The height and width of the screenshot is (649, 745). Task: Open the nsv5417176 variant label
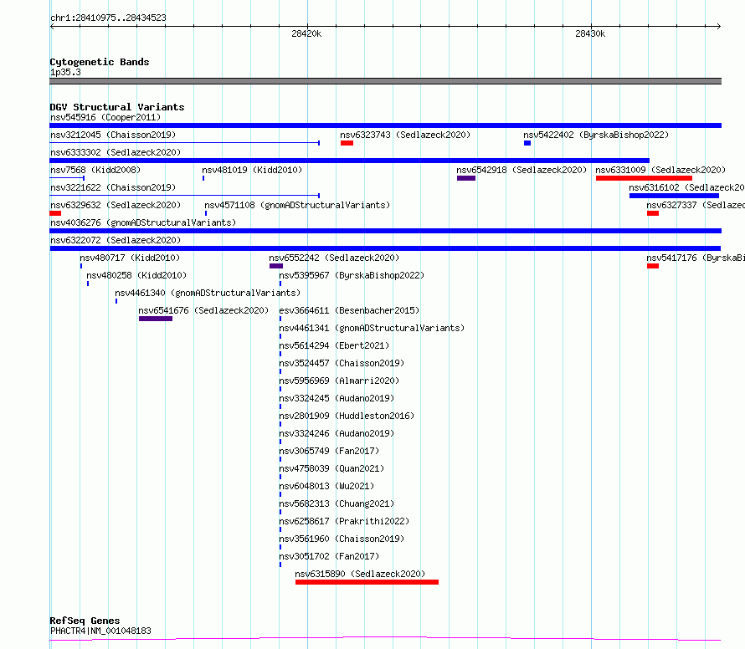pyautogui.click(x=695, y=258)
